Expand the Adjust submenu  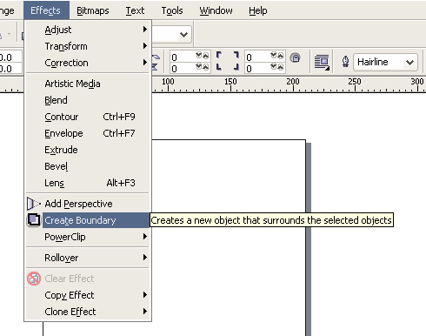point(145,30)
